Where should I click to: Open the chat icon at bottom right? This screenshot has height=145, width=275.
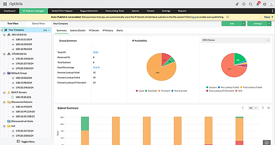point(267,142)
